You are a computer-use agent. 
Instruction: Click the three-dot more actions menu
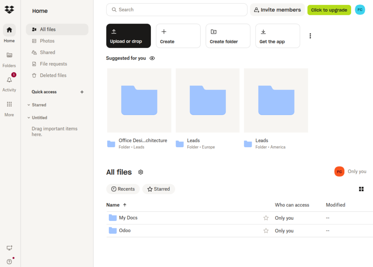310,36
